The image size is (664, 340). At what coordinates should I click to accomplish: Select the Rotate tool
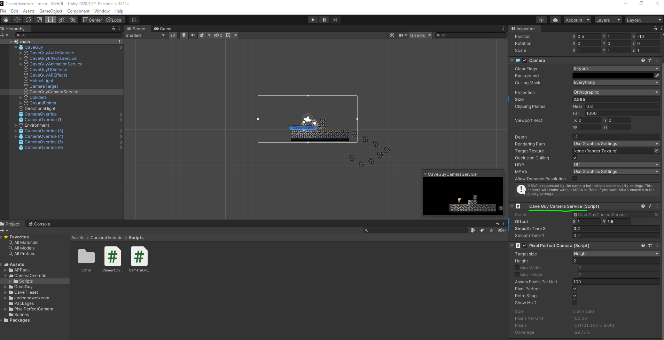click(28, 20)
